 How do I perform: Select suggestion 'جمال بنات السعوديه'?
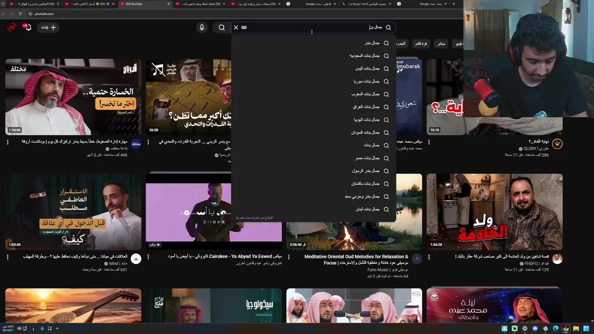pyautogui.click(x=313, y=56)
